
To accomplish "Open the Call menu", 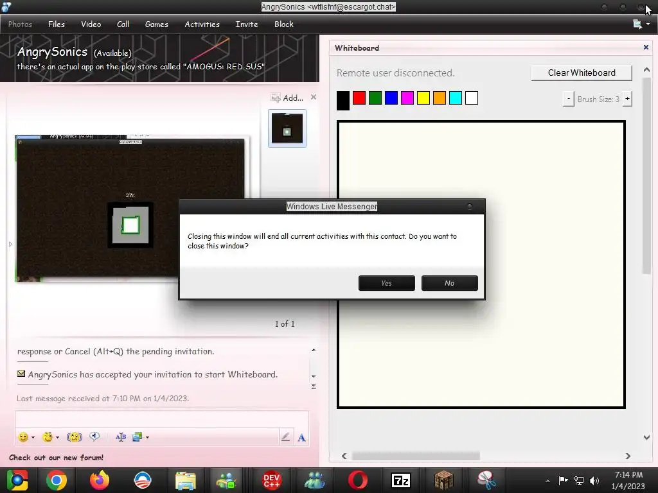I will pos(123,24).
